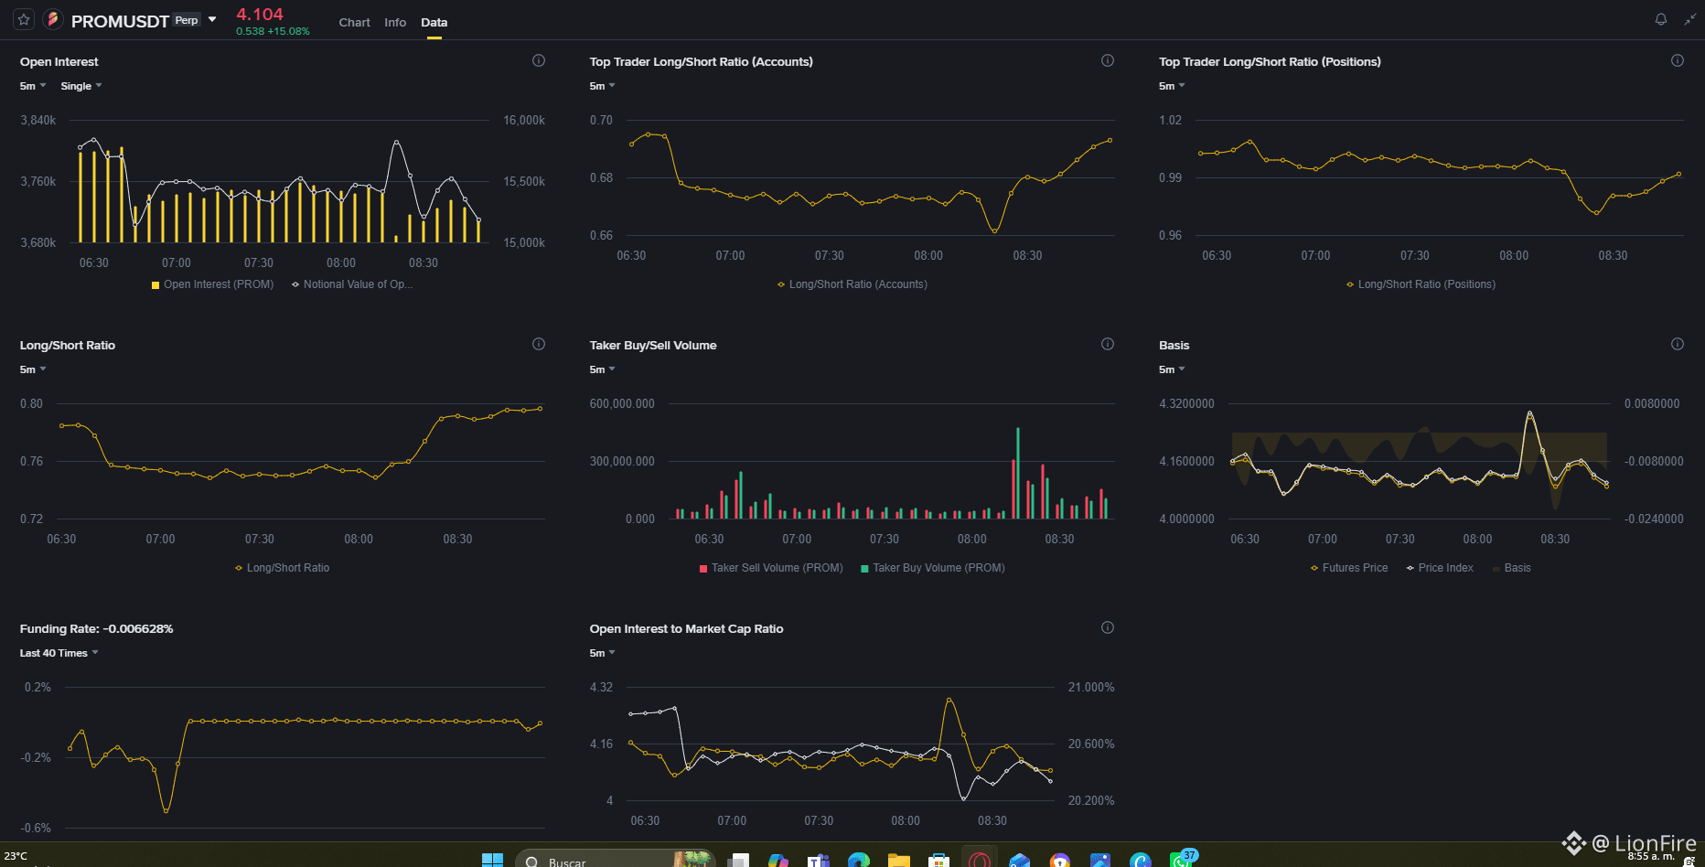Toggle legend under the Long/Short Ratio chart

pos(282,568)
